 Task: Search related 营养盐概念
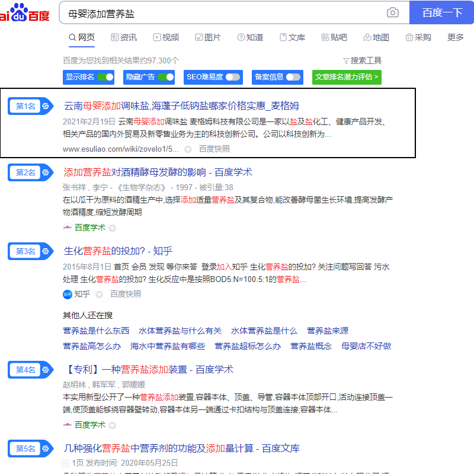[311, 346]
